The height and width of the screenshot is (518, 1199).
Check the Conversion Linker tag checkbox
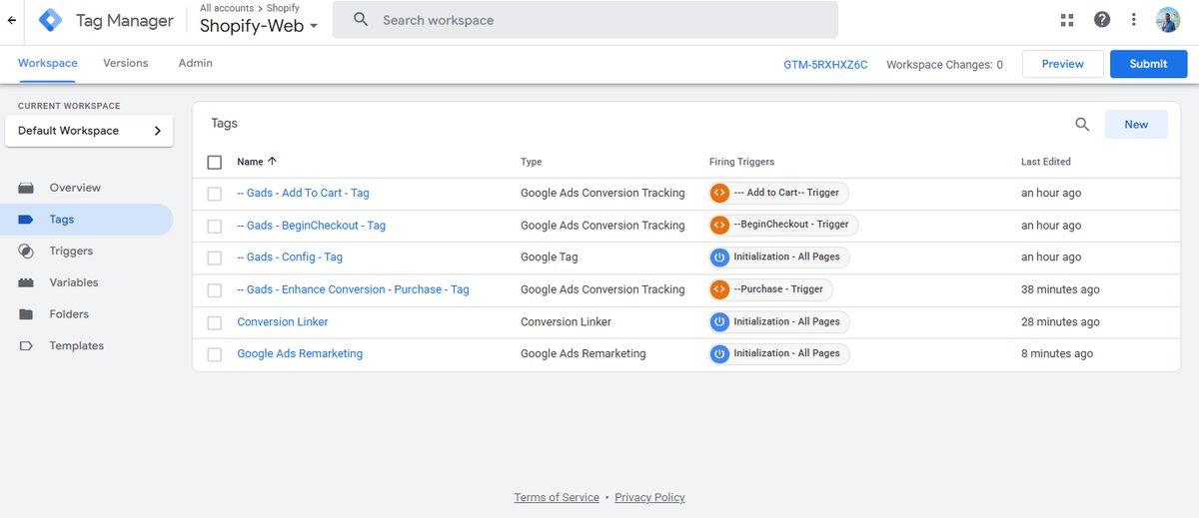pyautogui.click(x=214, y=322)
